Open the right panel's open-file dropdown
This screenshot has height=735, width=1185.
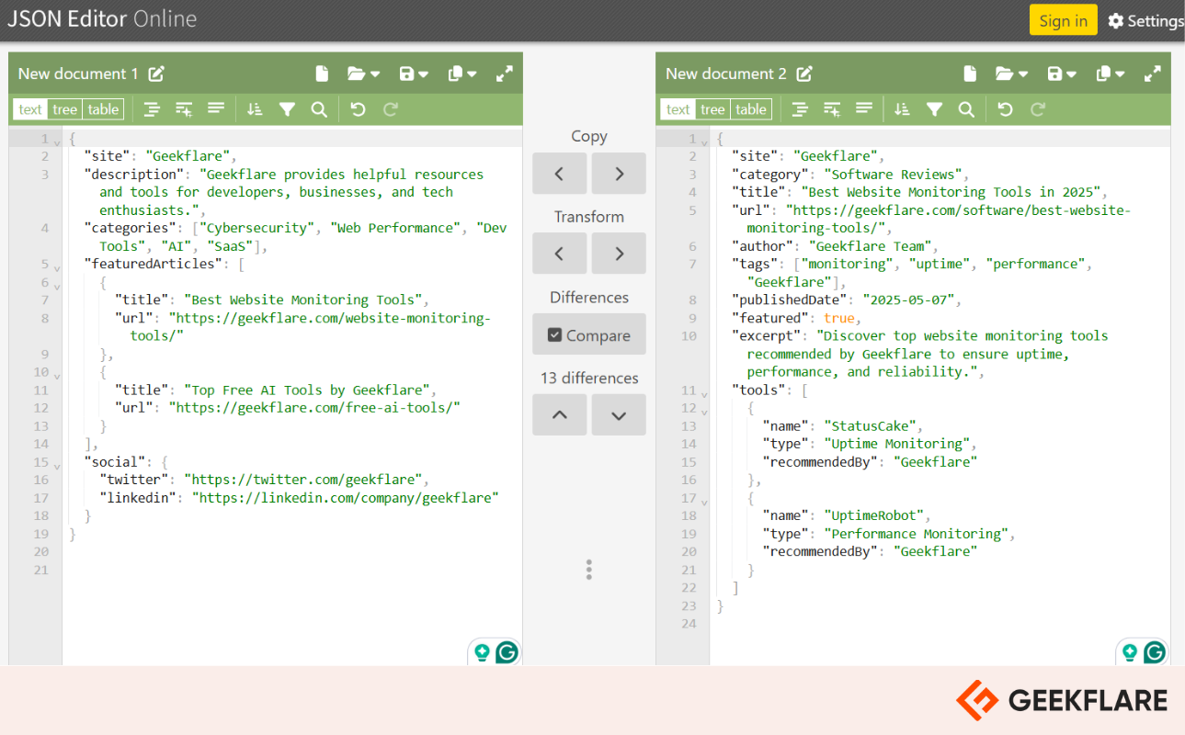click(1011, 73)
